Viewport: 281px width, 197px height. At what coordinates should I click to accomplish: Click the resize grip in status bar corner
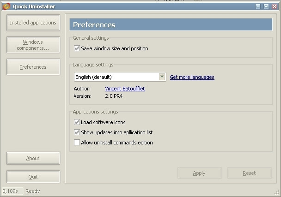click(x=277, y=192)
